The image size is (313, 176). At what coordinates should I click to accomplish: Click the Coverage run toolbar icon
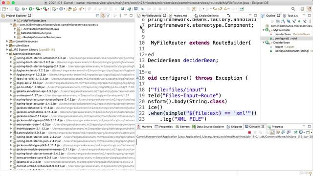click(x=37, y=9)
